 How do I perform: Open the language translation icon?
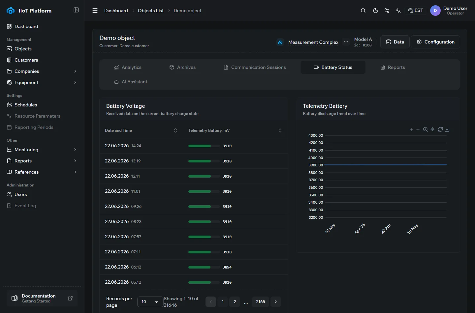coord(398,11)
